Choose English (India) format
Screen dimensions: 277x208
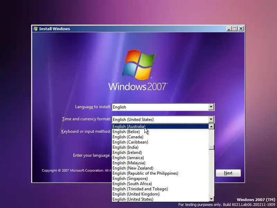click(160, 147)
